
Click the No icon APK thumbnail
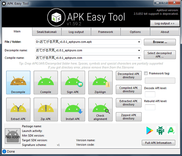(13, 136)
